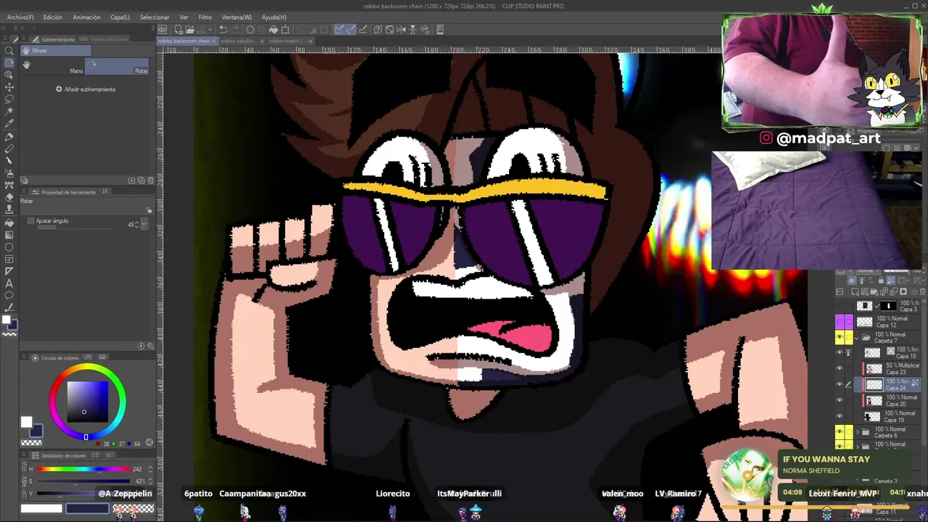This screenshot has height=522, width=928.
Task: Select the Eyedropper tool
Action: [9, 124]
